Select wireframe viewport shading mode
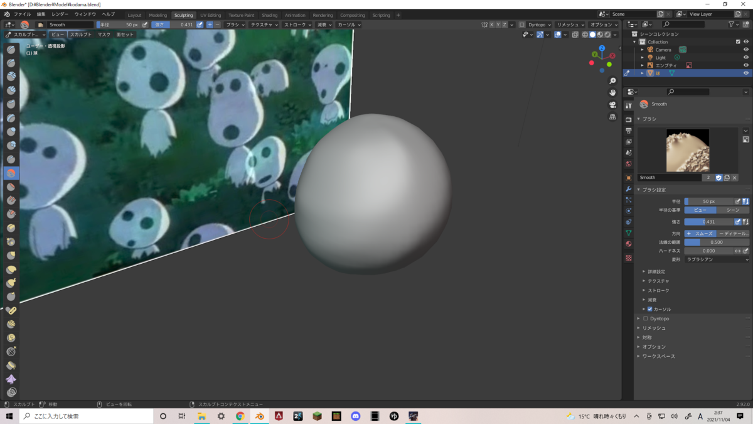Screen dimensions: 753x424 tap(585, 35)
